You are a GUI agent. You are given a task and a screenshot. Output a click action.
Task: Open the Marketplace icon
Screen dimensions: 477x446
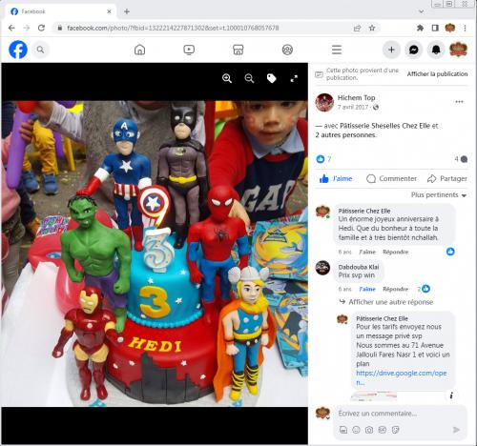point(238,50)
